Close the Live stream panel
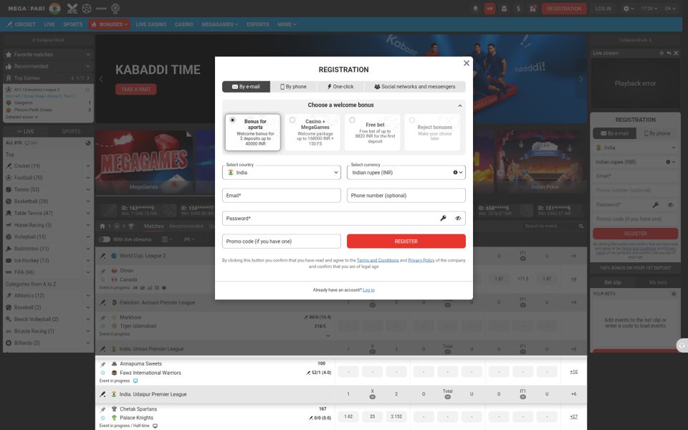 676,53
